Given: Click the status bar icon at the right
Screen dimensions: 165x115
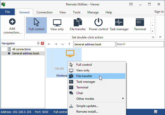Looking at the screenshot, I should (x=156, y=112).
